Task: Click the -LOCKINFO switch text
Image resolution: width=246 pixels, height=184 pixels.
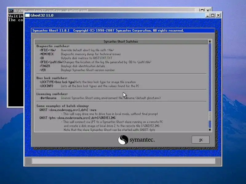Action: point(46,86)
